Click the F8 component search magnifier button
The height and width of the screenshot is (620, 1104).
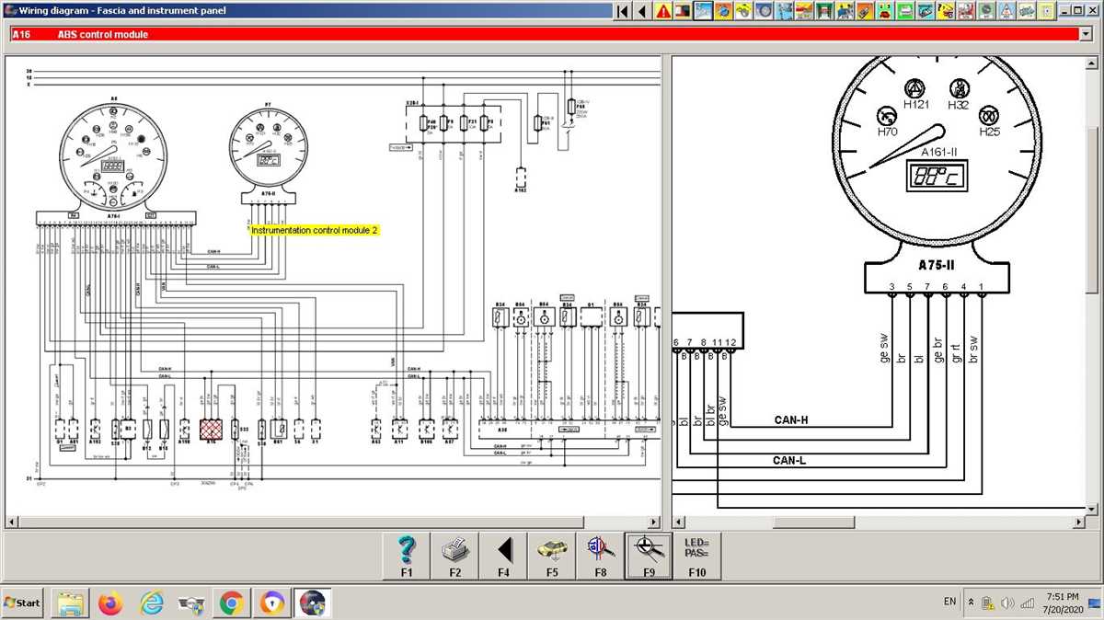(601, 555)
